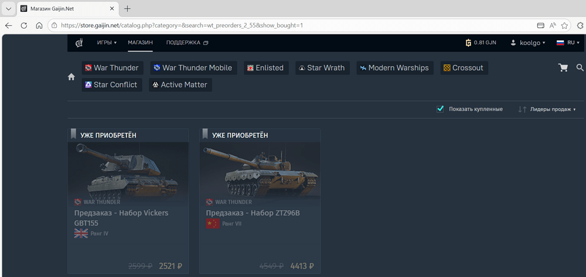Select the МАГАЗИН navigation tab
Viewport: 586px width, 277px height.
140,43
